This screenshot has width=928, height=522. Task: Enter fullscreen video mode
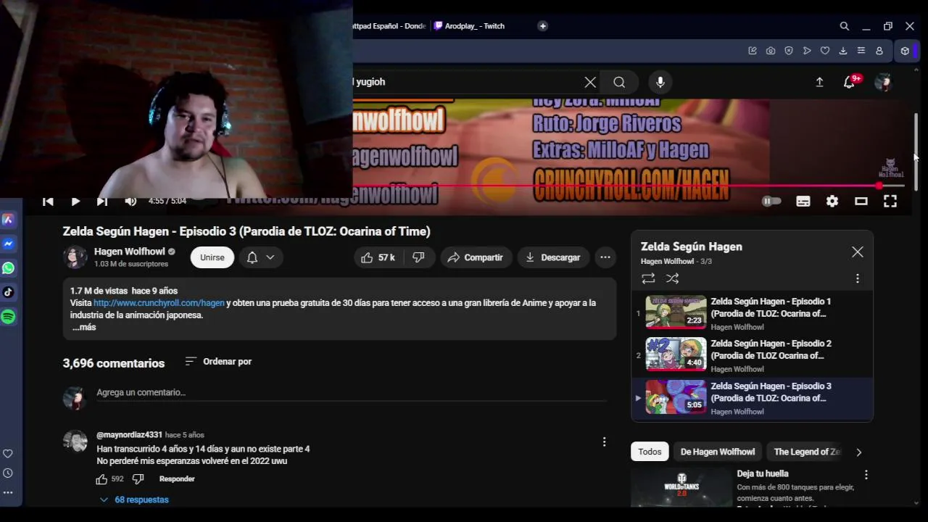tap(890, 202)
